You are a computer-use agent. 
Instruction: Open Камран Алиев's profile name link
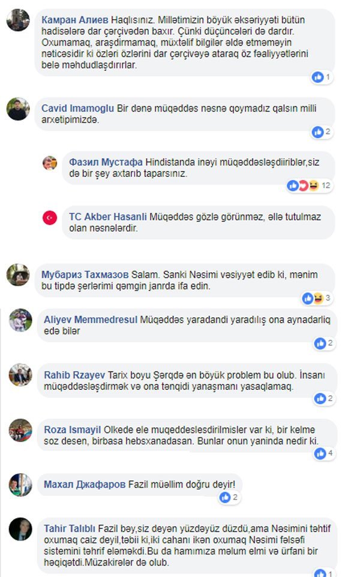click(x=75, y=20)
